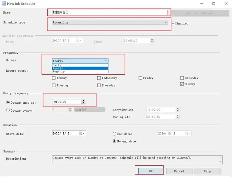
Task: Tick the Wednesday checkbox
Action: click(99, 78)
